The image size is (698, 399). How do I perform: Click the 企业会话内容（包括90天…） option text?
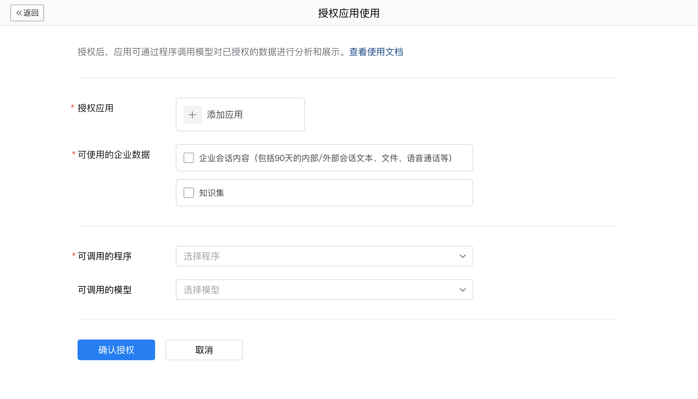pos(325,158)
